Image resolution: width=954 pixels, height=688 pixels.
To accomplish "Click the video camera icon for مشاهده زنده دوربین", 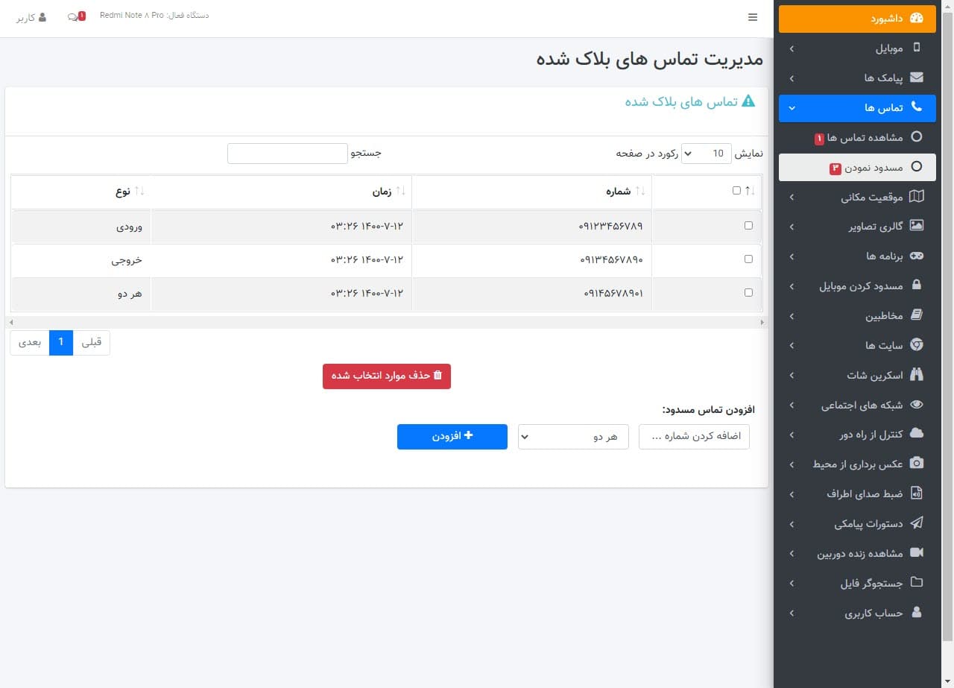I will pos(917,553).
